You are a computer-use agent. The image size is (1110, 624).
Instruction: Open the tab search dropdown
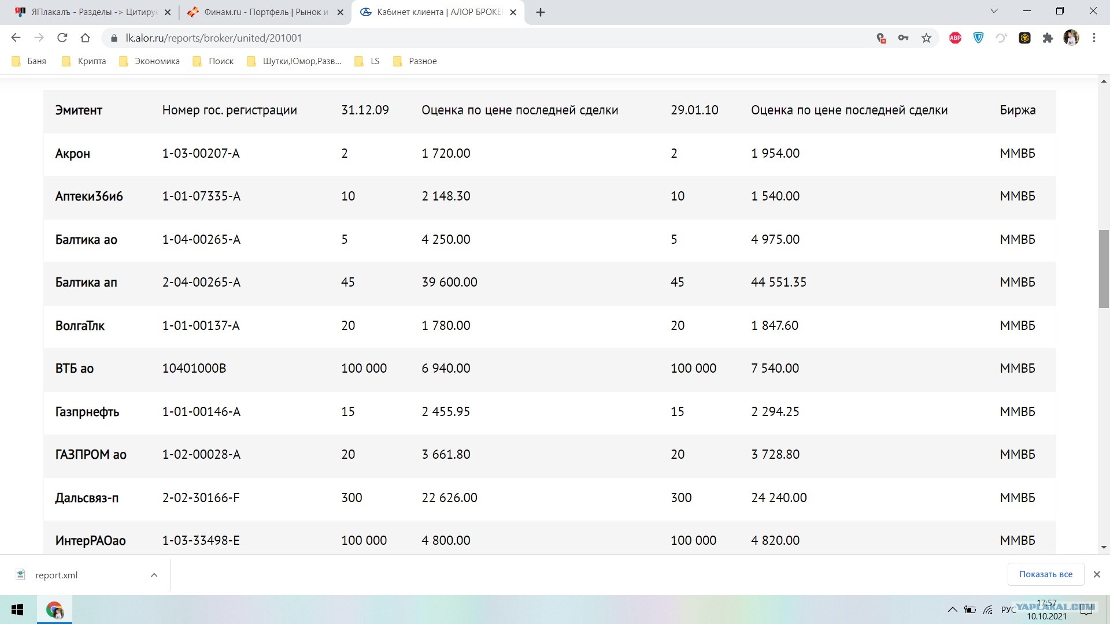(994, 12)
